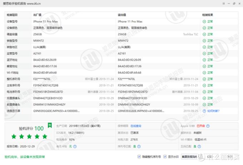This screenshot has height=165, width=243.
Task: Click factory sales region LL/A(美国)
Action: click(40, 47)
